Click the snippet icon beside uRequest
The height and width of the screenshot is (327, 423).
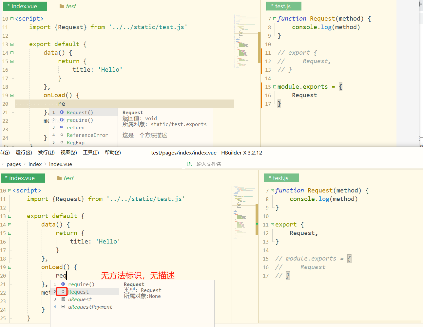point(63,299)
